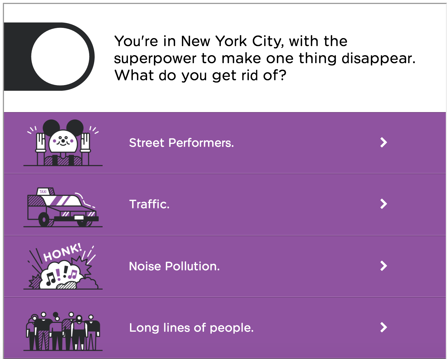This screenshot has width=447, height=359.
Task: Click the mouse-costume street performer illustration
Action: click(x=63, y=143)
